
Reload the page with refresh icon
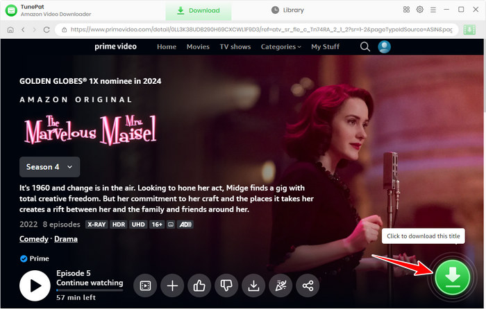[x=47, y=30]
